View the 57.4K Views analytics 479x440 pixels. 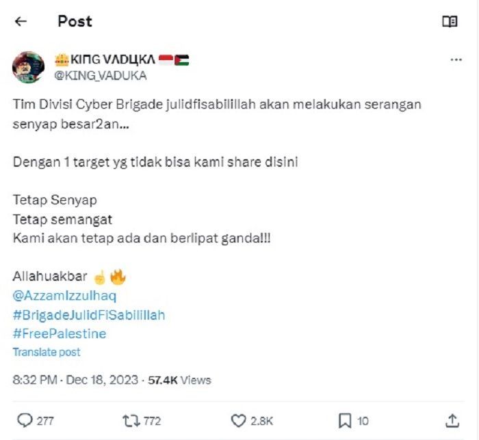tap(179, 380)
